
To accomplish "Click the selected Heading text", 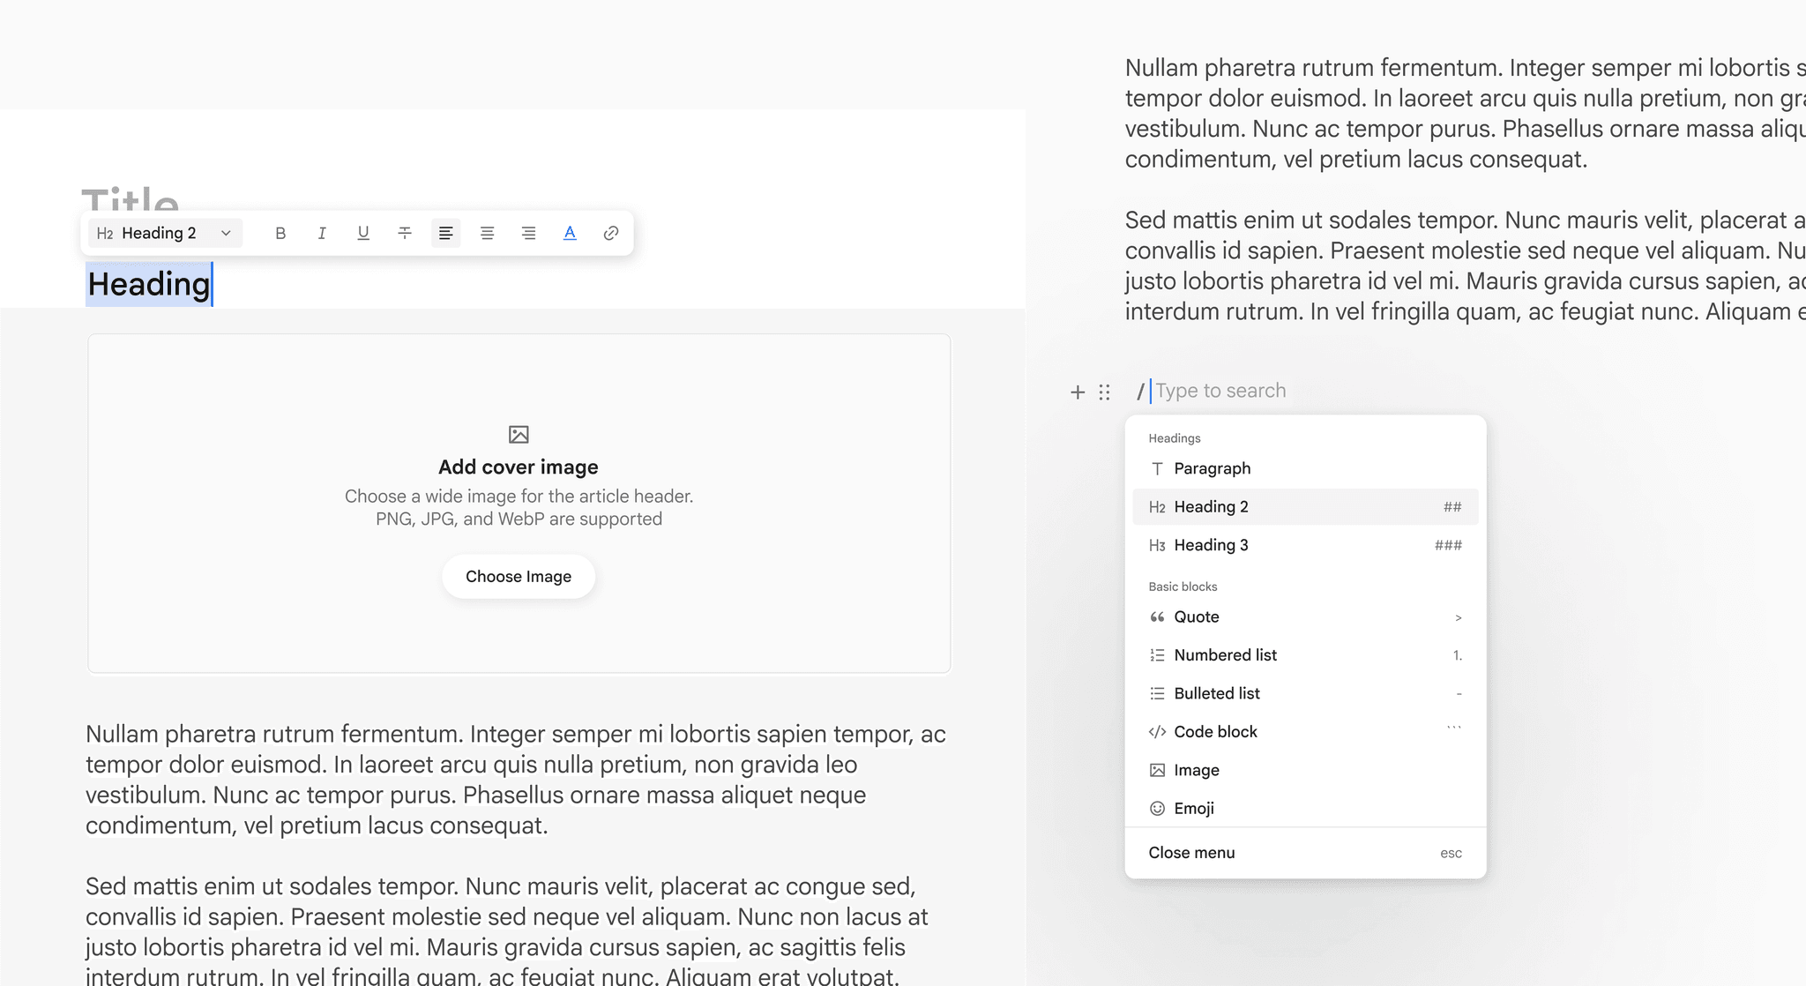I will 149,285.
